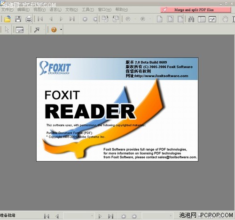
Task: Click the next view button in top toolbar
Action: click(95, 19)
